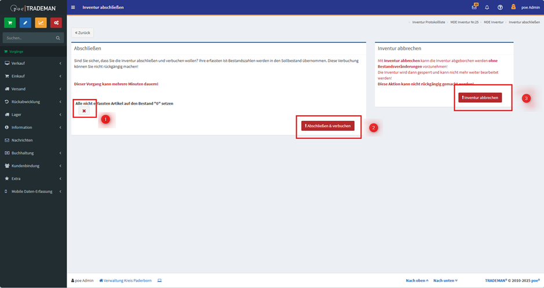Expand the Verkauf menu chevron
Viewport: 544px width, 288px height.
pyautogui.click(x=60, y=64)
